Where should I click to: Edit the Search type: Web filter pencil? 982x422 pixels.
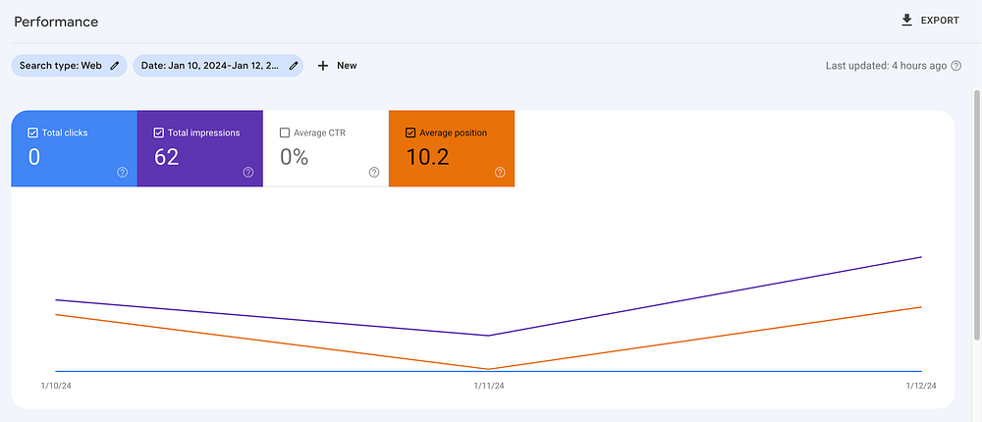point(114,65)
